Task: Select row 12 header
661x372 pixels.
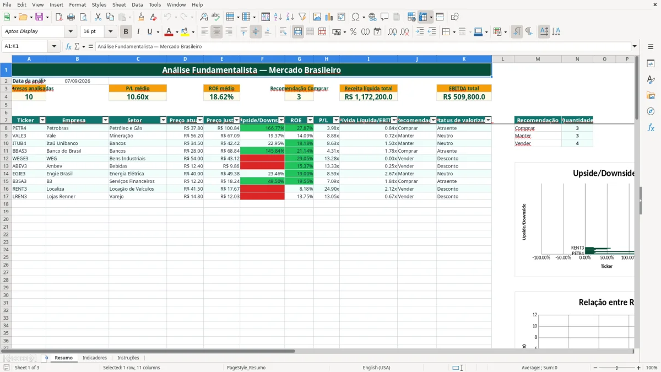Action: coord(6,158)
